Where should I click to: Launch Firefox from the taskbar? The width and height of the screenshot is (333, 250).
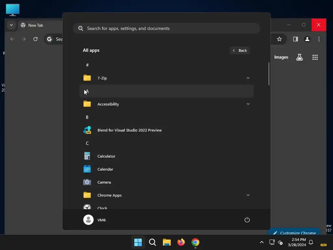[x=181, y=242]
